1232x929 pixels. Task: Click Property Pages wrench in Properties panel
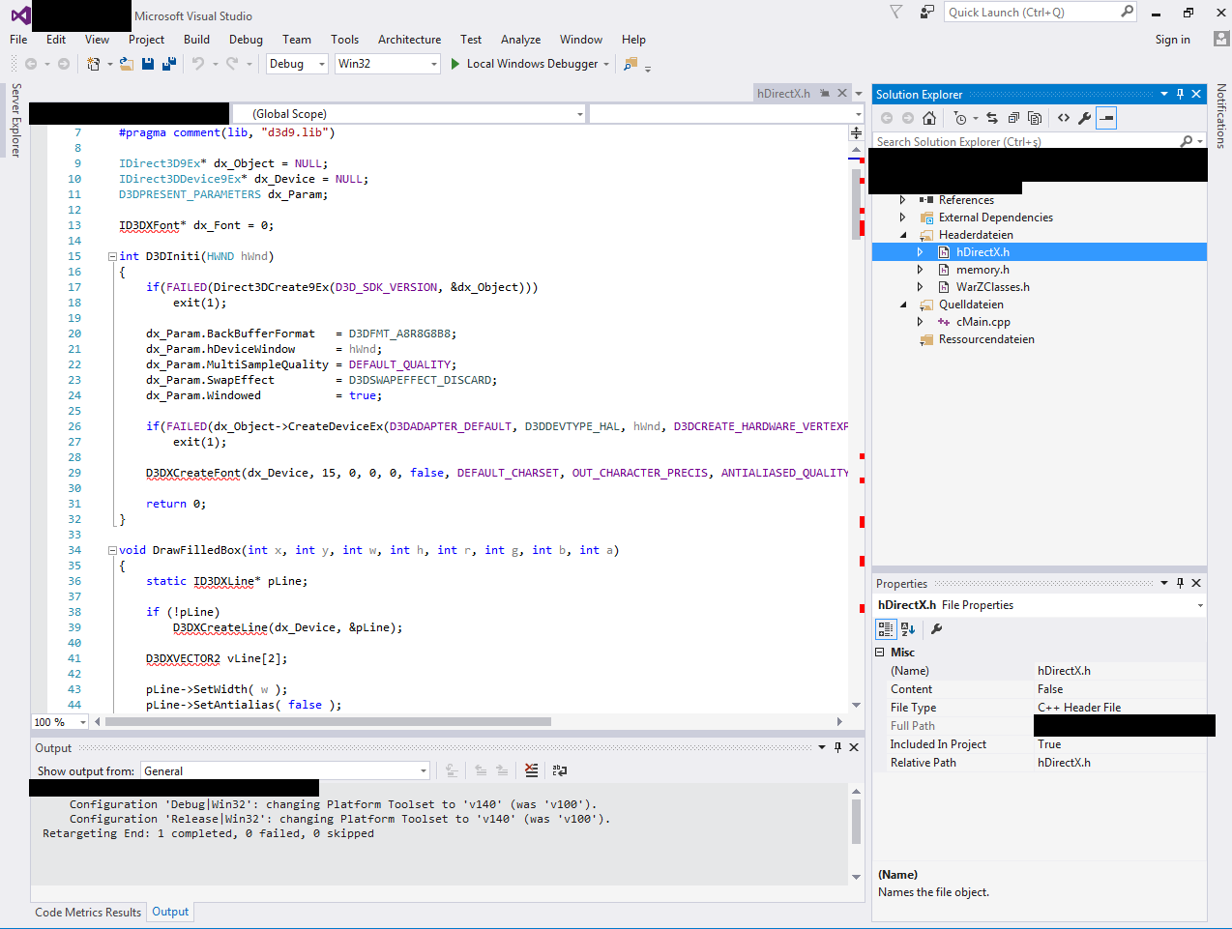[936, 628]
